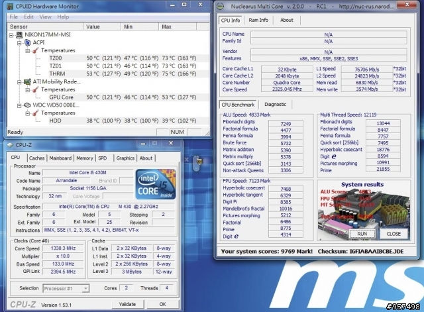Switch to the Graphics tab in CPU-Z
The height and width of the screenshot is (312, 424).
[x=125, y=158]
